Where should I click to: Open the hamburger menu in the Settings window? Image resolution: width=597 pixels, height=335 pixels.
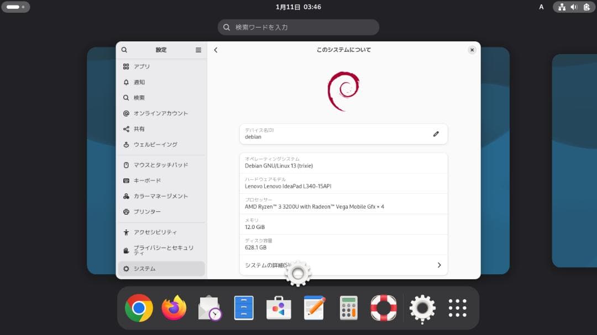tap(198, 50)
